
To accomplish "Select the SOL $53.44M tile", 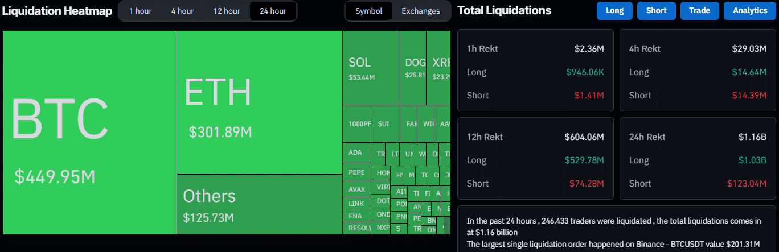I will (x=370, y=68).
